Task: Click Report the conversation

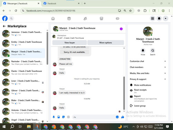Action: [148, 98]
